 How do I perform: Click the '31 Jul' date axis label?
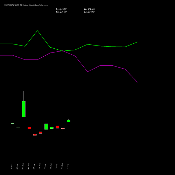click(12, 167)
